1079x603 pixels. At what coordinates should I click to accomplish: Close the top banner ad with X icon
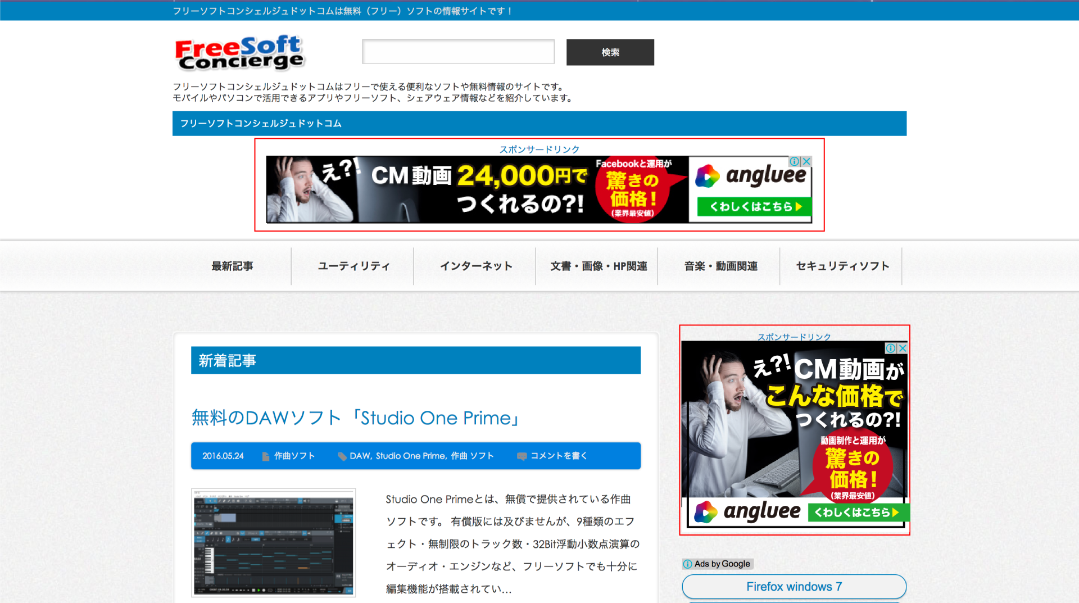806,161
